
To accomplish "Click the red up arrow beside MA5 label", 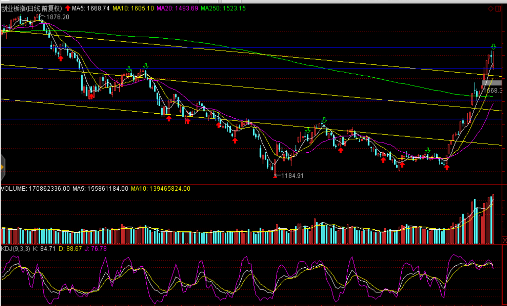I will [x=68, y=8].
